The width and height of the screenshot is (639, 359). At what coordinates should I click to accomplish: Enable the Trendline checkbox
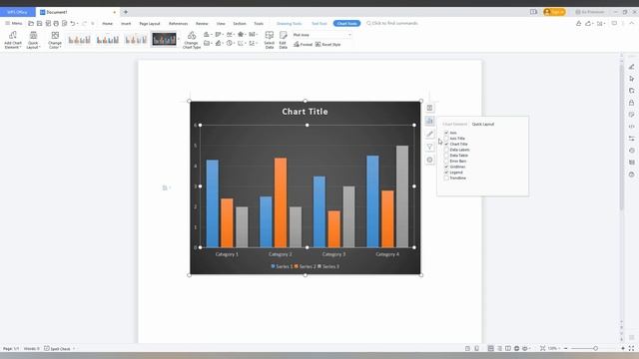click(446, 179)
